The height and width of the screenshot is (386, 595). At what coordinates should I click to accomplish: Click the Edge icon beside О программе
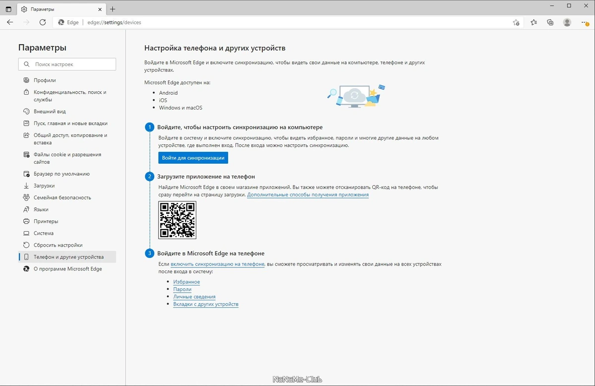point(26,269)
